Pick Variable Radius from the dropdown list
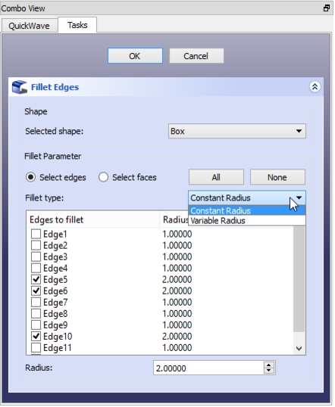 [246, 221]
